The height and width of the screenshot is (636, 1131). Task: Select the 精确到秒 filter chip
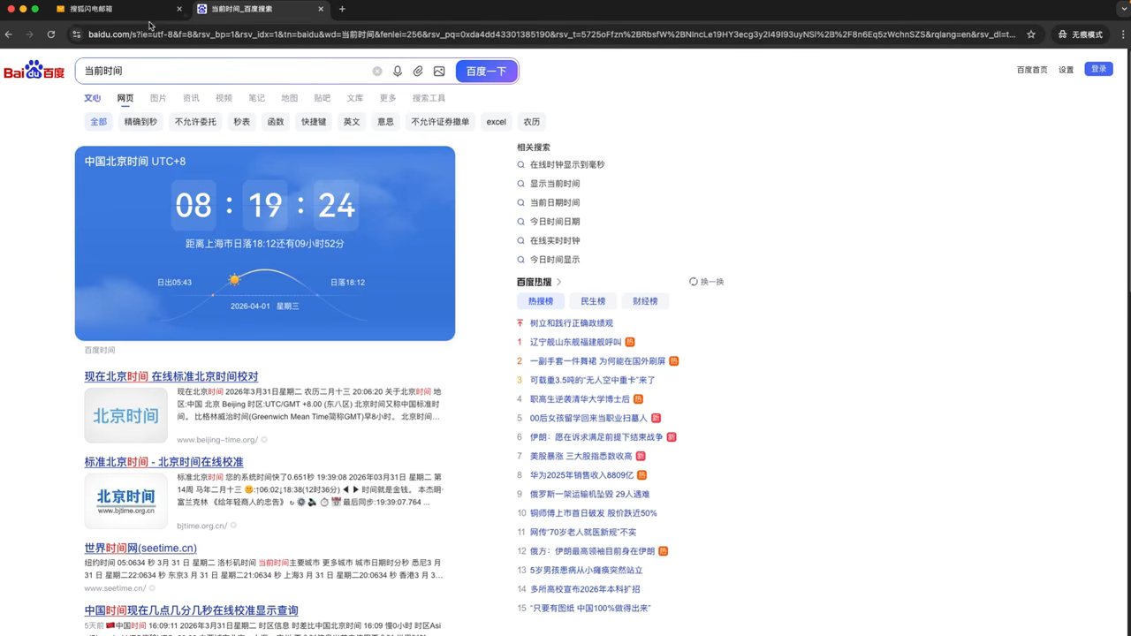pos(140,122)
